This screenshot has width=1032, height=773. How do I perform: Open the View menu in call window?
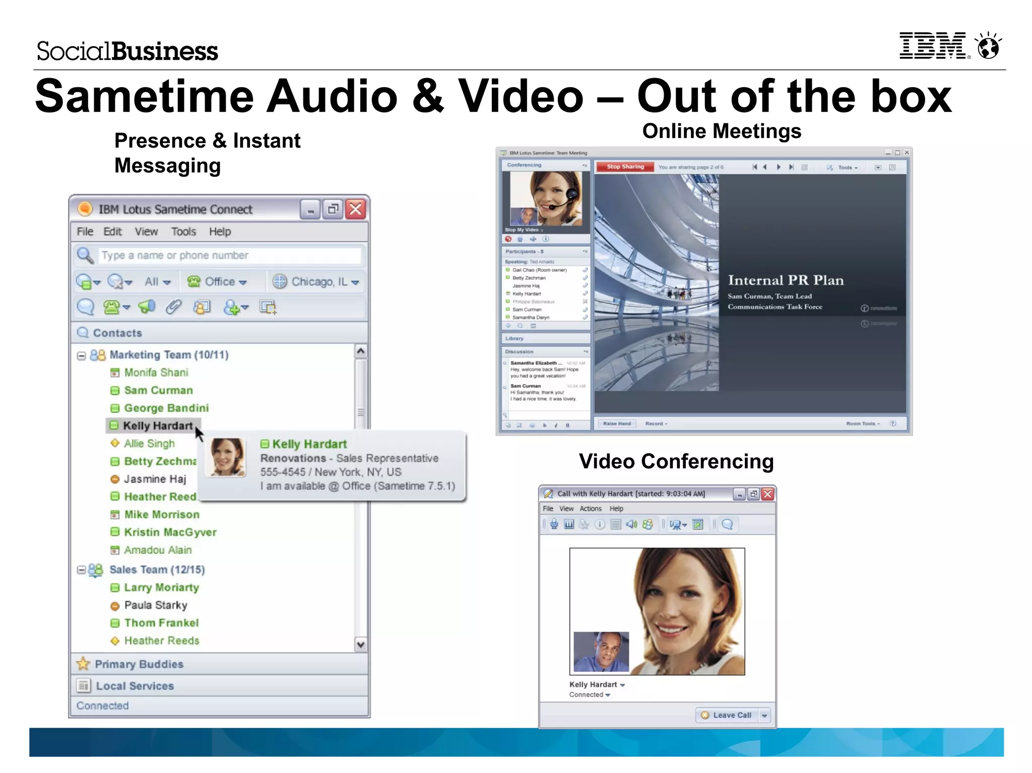566,509
